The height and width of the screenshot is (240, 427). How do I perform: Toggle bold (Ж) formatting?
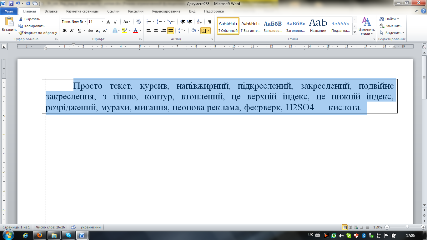click(x=65, y=31)
